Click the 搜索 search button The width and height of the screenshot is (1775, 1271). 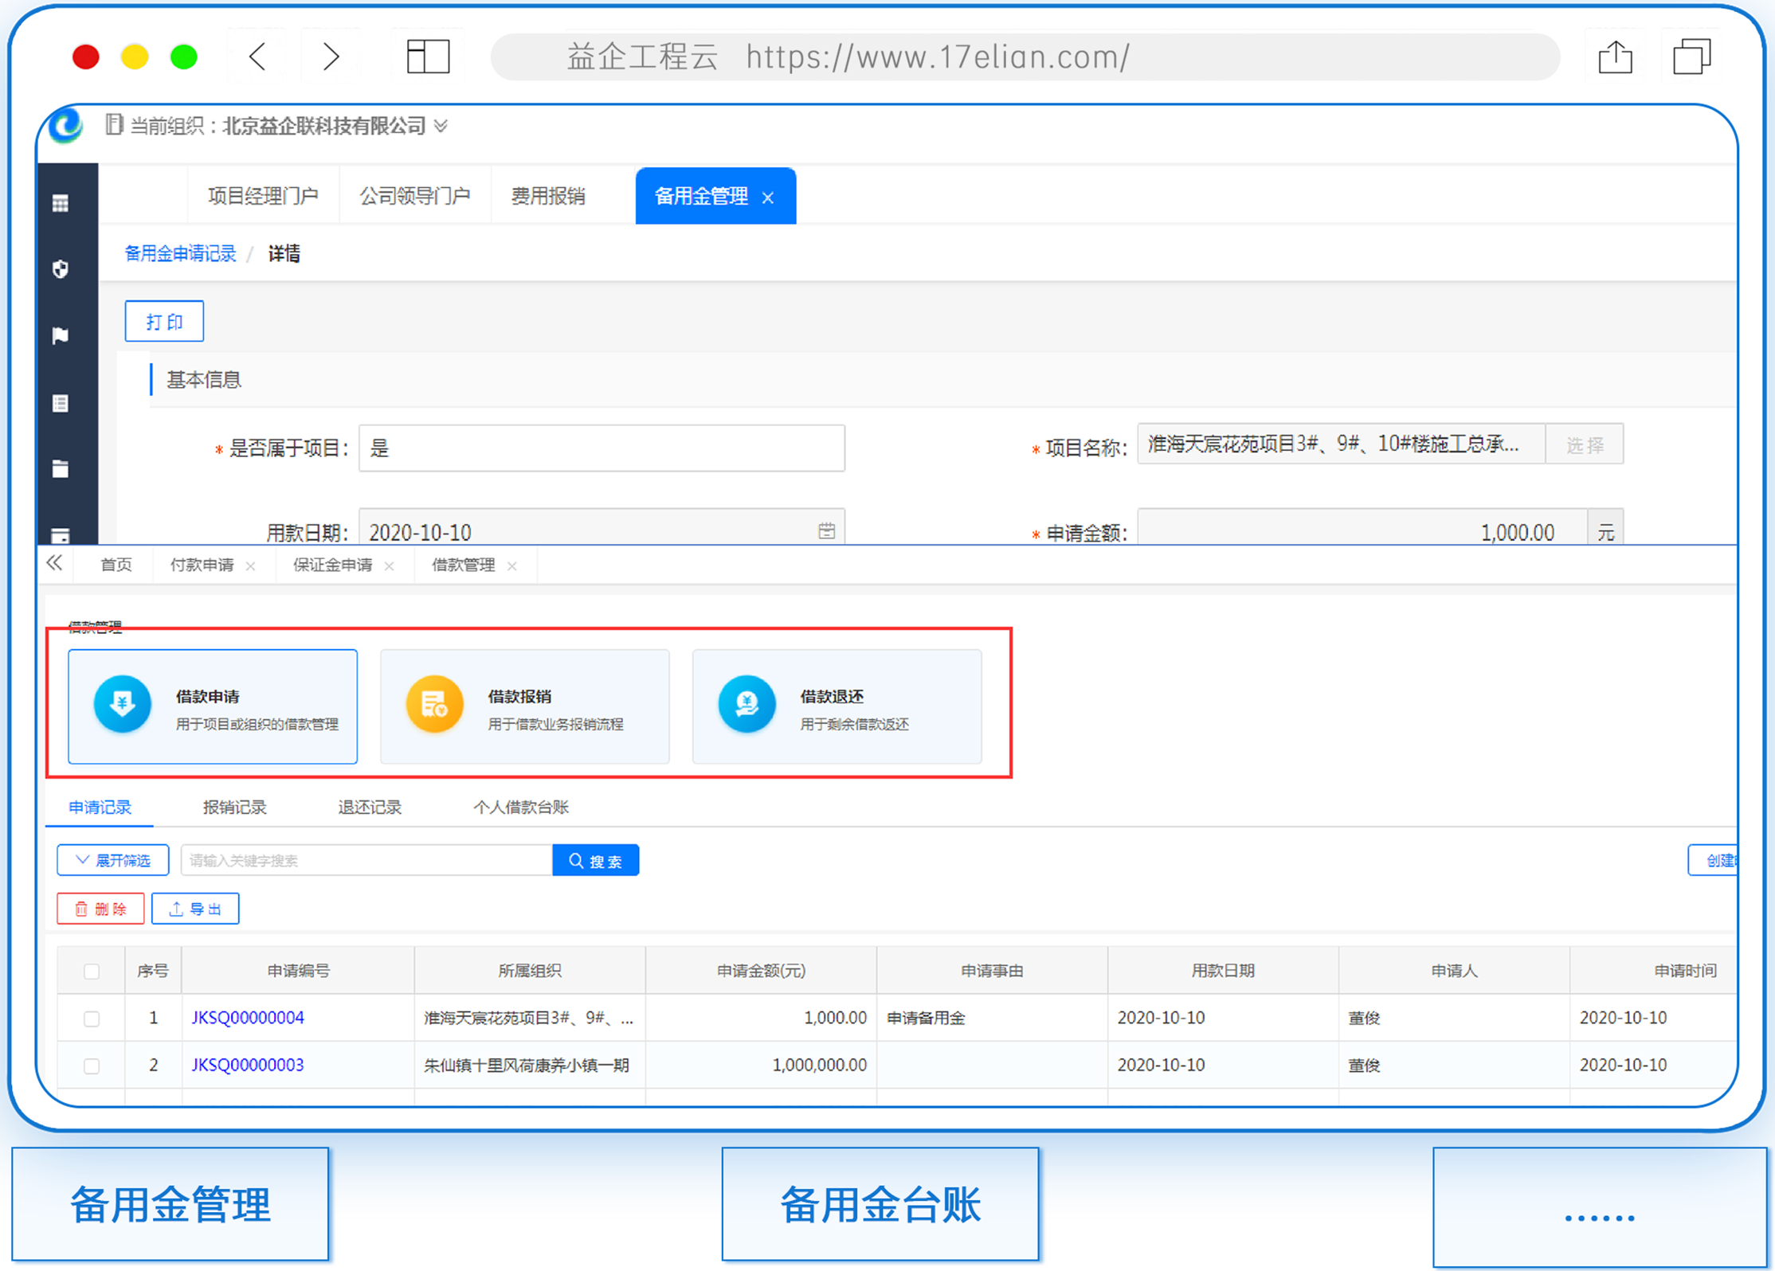[596, 860]
